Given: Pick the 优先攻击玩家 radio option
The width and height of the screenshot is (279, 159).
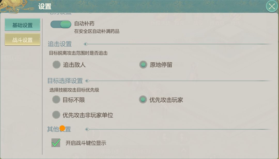Looking at the screenshot, I should pyautogui.click(x=143, y=100).
